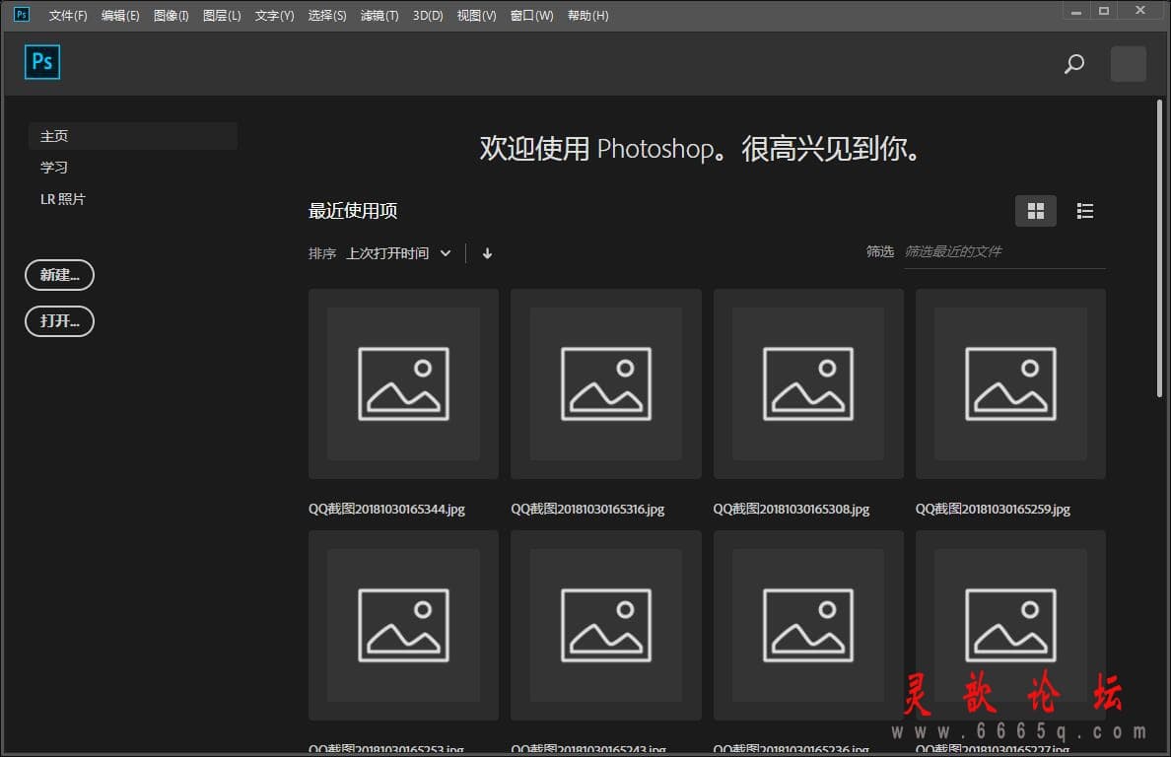1171x757 pixels.
Task: Open thumbnail for QQ截图20181030165236.jpg
Action: click(x=808, y=626)
